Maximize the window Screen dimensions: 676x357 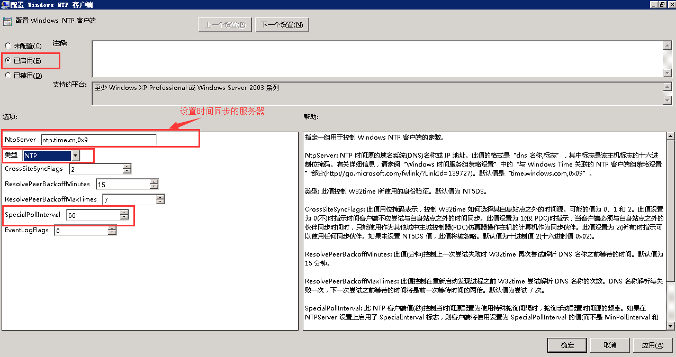(x=661, y=4)
